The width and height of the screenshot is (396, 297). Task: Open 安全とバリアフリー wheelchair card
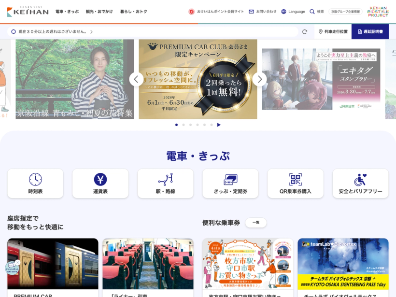[360, 184]
